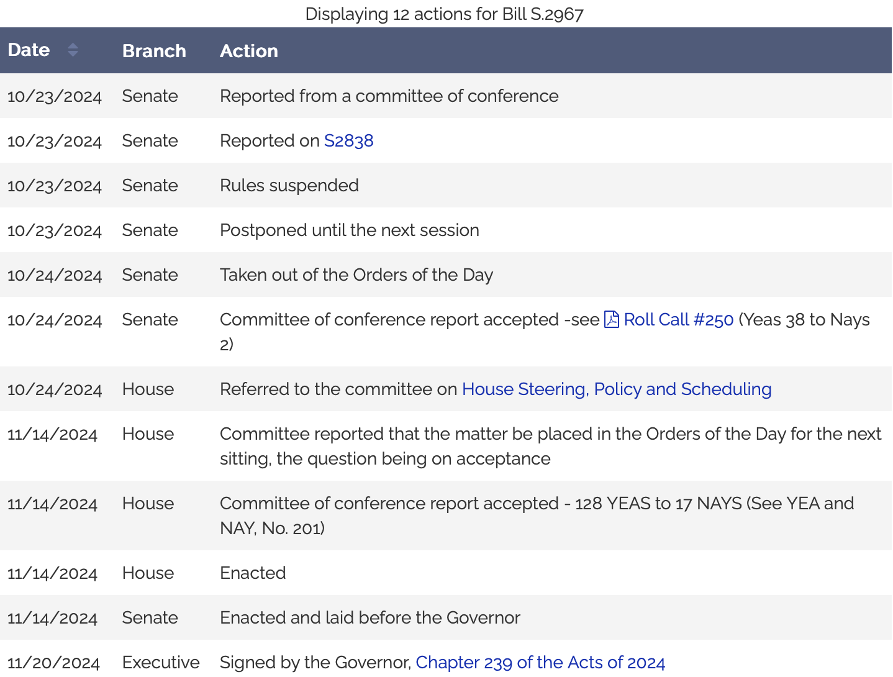Click 'Enacted and laid before the Governor' text
This screenshot has height=677, width=893.
(x=369, y=618)
